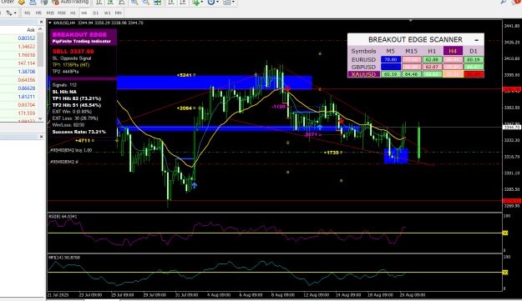Viewport: 522px width, 301px height.
Task: Select the 171.559 ask price row
Action: [18, 113]
